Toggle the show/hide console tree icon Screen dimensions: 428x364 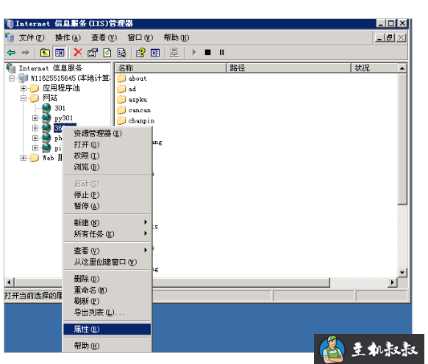tap(60, 52)
